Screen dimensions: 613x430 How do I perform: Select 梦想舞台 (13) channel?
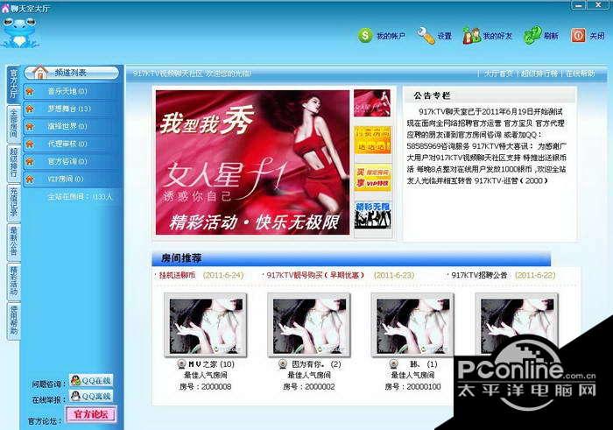point(72,109)
